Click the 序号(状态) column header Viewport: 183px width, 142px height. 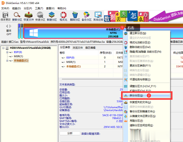pos(106,53)
